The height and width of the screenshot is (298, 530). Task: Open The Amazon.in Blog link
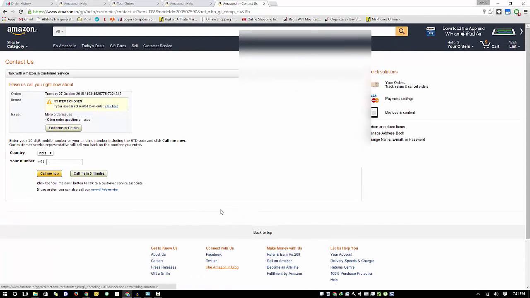tap(222, 267)
